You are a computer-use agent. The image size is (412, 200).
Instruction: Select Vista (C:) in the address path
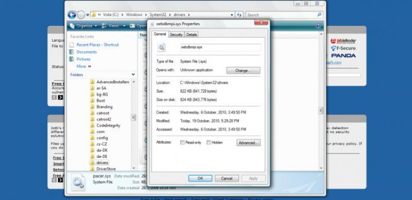(x=112, y=15)
